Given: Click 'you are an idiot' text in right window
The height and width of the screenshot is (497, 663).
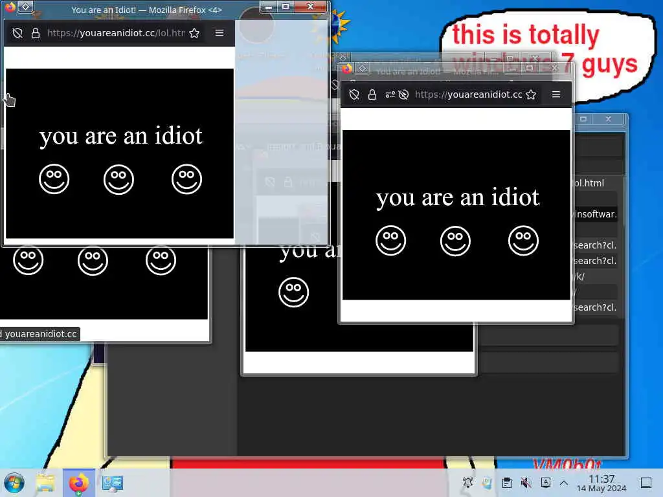Looking at the screenshot, I should pos(458,198).
